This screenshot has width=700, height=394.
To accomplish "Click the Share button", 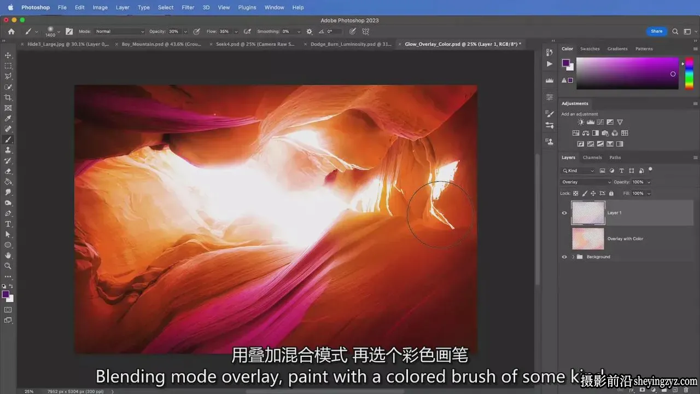I will pos(657,31).
